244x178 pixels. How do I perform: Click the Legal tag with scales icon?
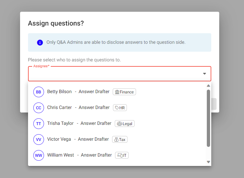click(125, 124)
